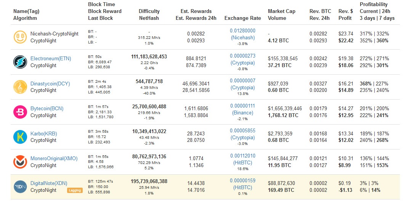Open the Electroneum(ETN) coin link
This screenshot has width=409, height=201.
(51, 59)
